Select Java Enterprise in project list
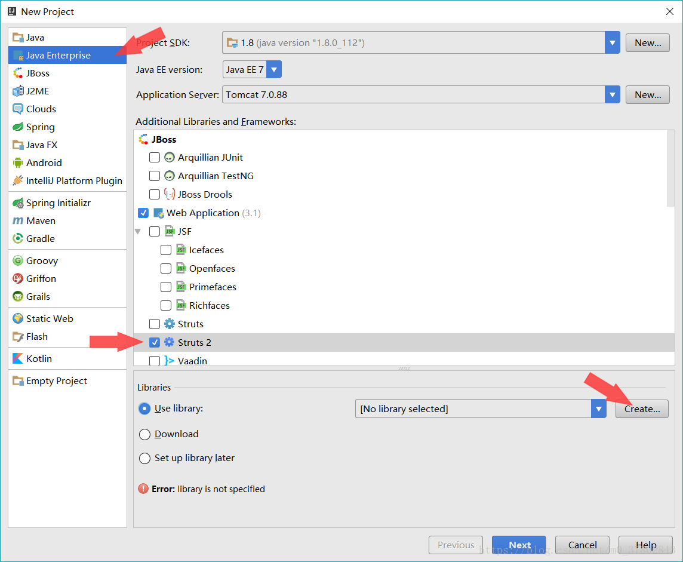 (x=67, y=56)
